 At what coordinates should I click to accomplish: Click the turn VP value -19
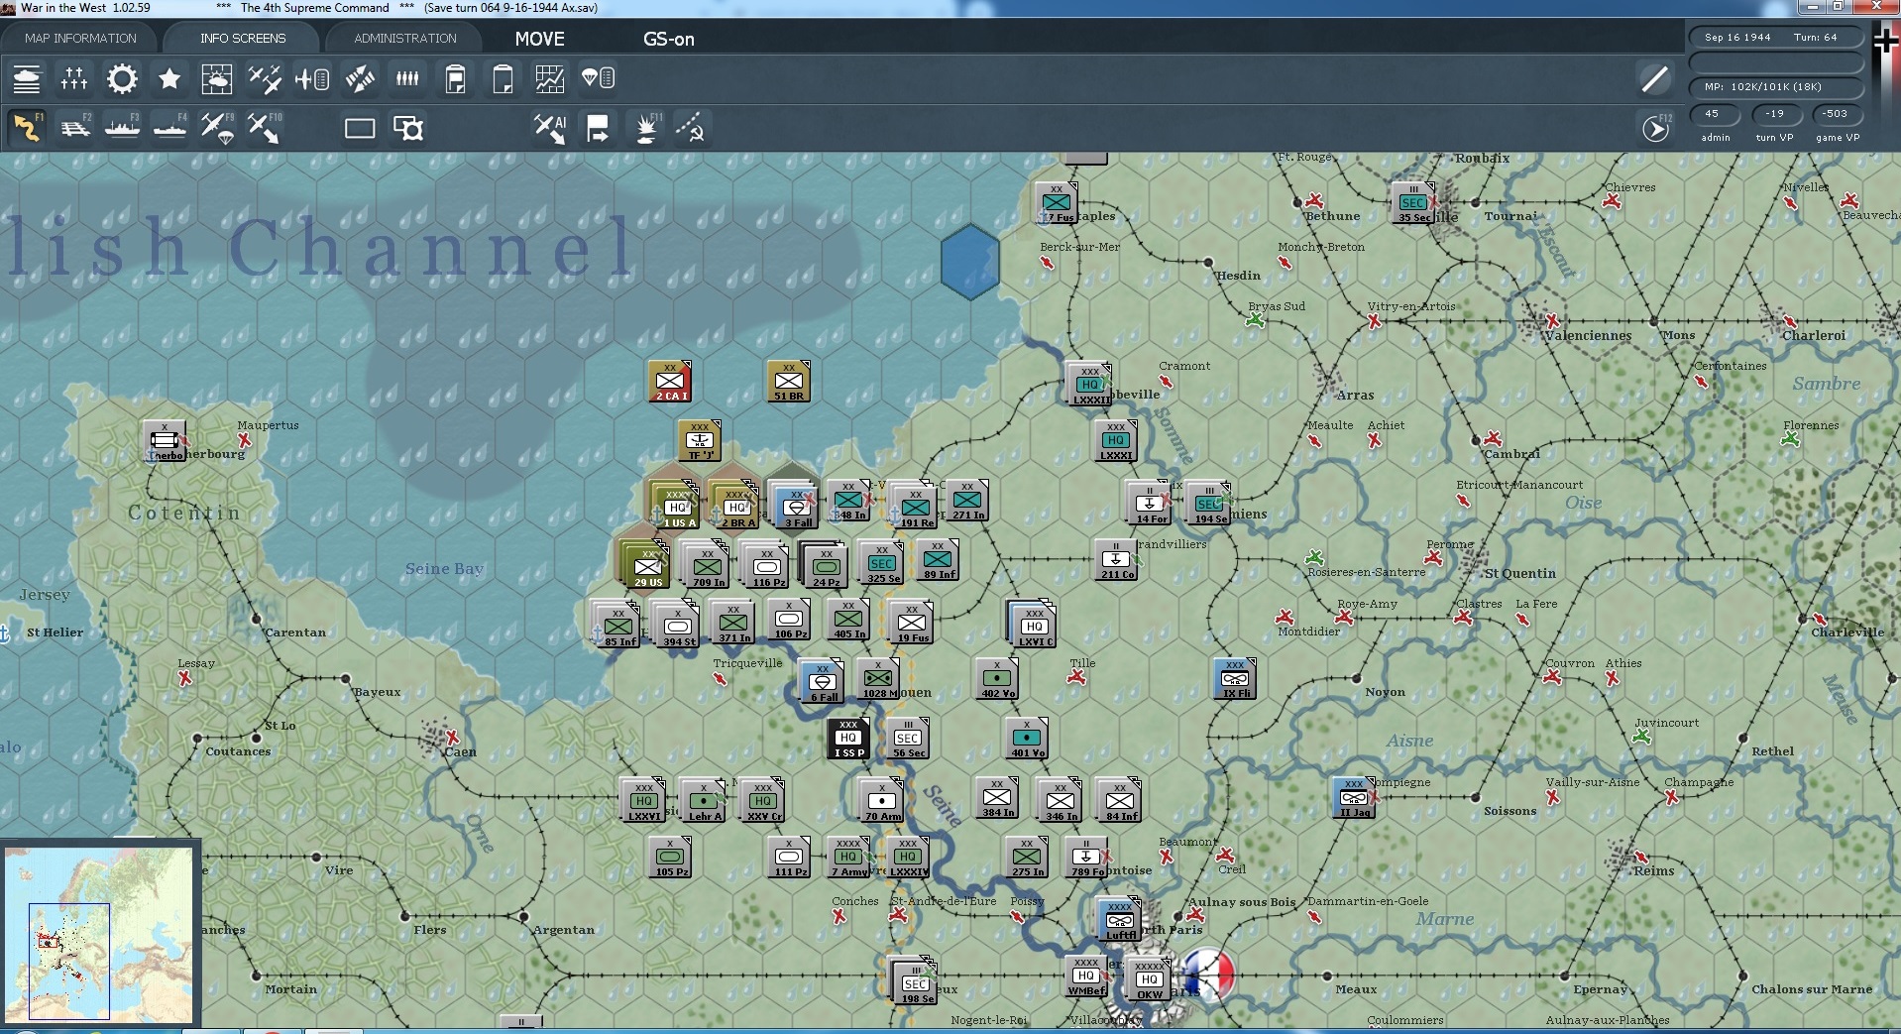click(x=1774, y=114)
